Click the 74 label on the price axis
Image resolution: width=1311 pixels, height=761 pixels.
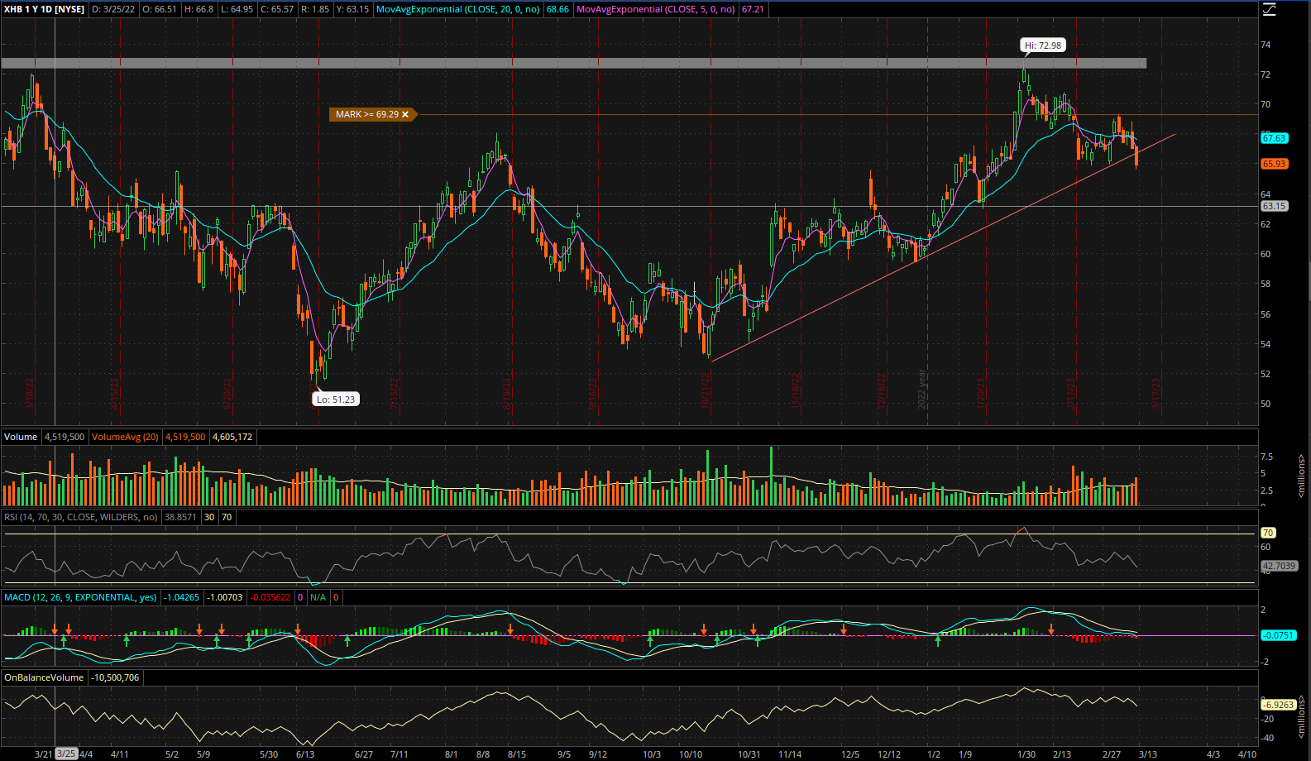coord(1266,45)
